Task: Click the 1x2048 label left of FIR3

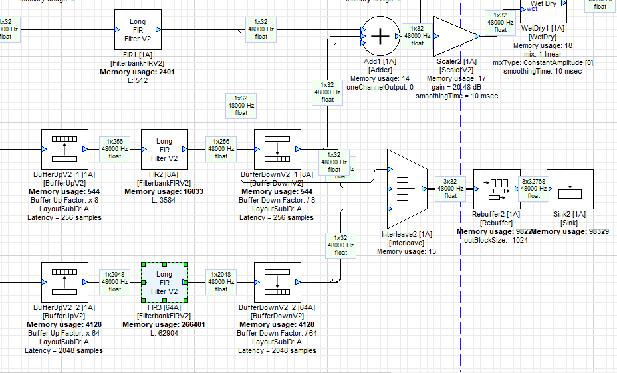Action: [x=115, y=281]
